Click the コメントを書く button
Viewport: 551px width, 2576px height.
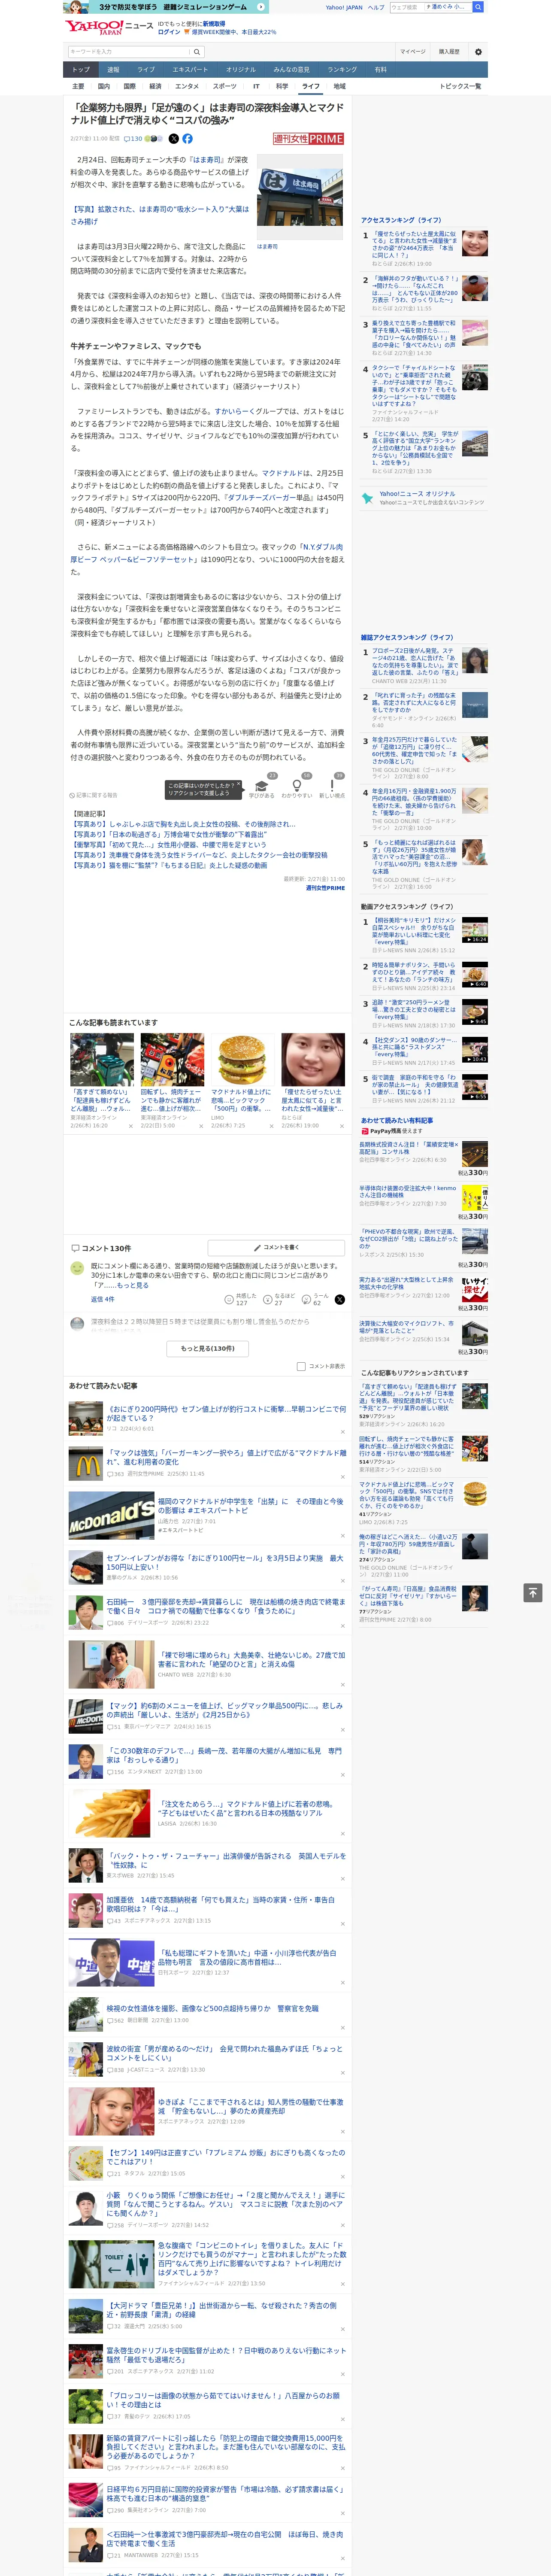click(x=276, y=1247)
